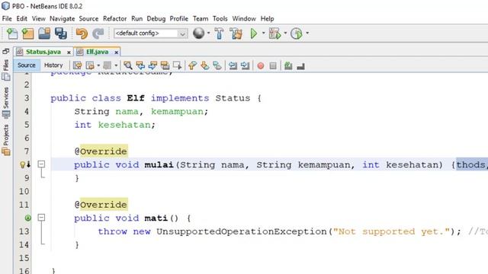The width and height of the screenshot is (488, 274).
Task: Click the Undo arrow icon
Action: 82,33
